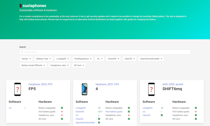Click Fairphone 4 iFixit battery guide check icon
This screenshot has width=210, height=126.
pos(129,112)
